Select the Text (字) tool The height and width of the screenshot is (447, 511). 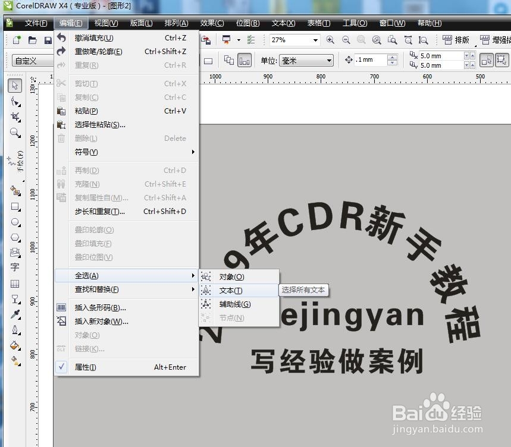tap(15, 267)
